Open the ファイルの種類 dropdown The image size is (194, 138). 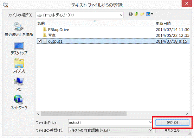pyautogui.click(x=111, y=130)
